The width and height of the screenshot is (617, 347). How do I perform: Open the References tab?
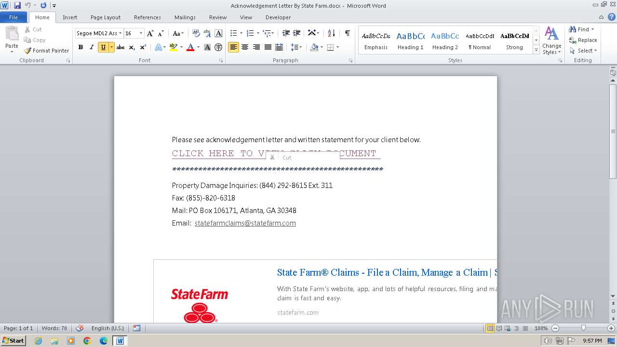tap(148, 17)
